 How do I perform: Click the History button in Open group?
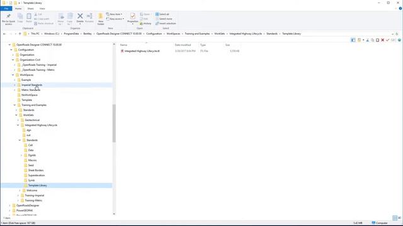point(145,23)
